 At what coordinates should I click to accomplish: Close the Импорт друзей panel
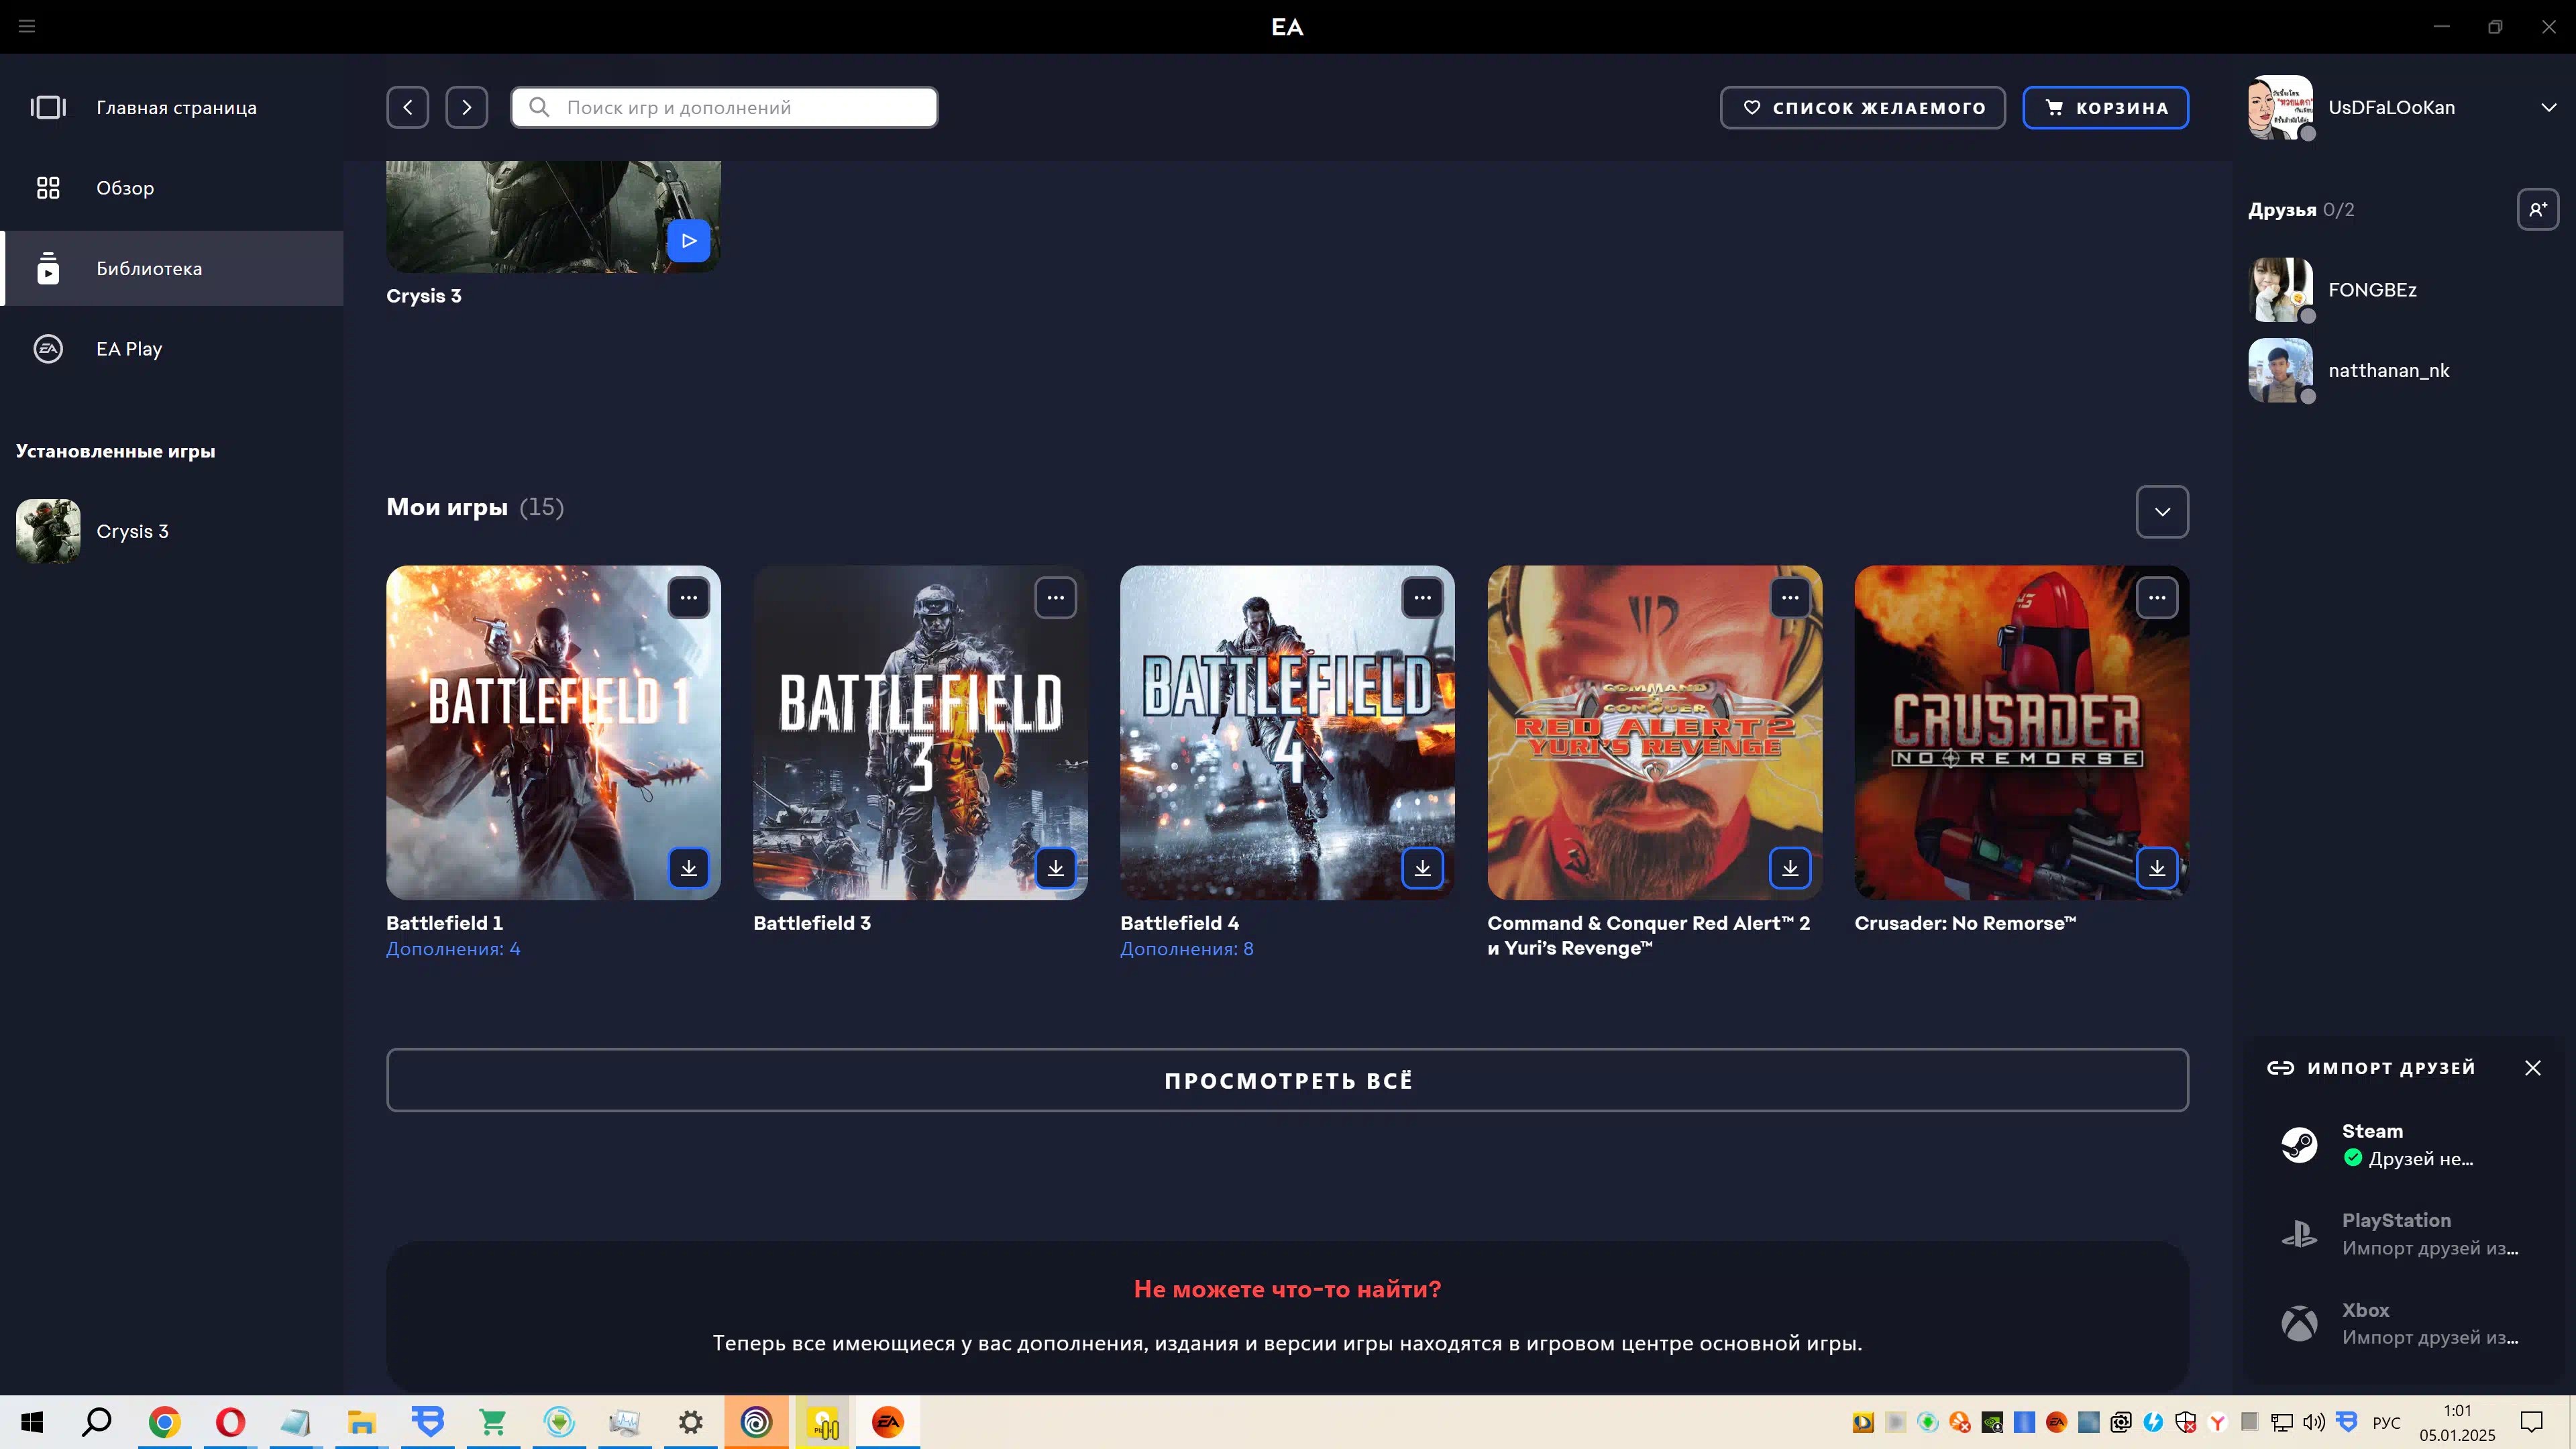[x=2532, y=1068]
